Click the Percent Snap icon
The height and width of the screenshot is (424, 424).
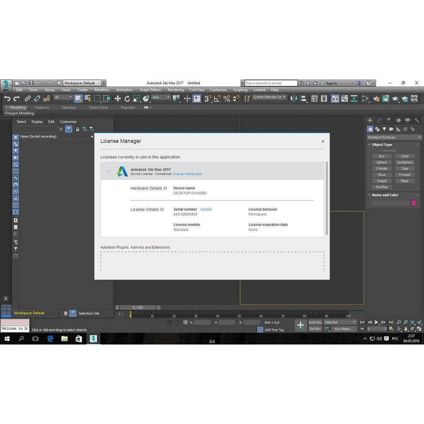(226, 99)
